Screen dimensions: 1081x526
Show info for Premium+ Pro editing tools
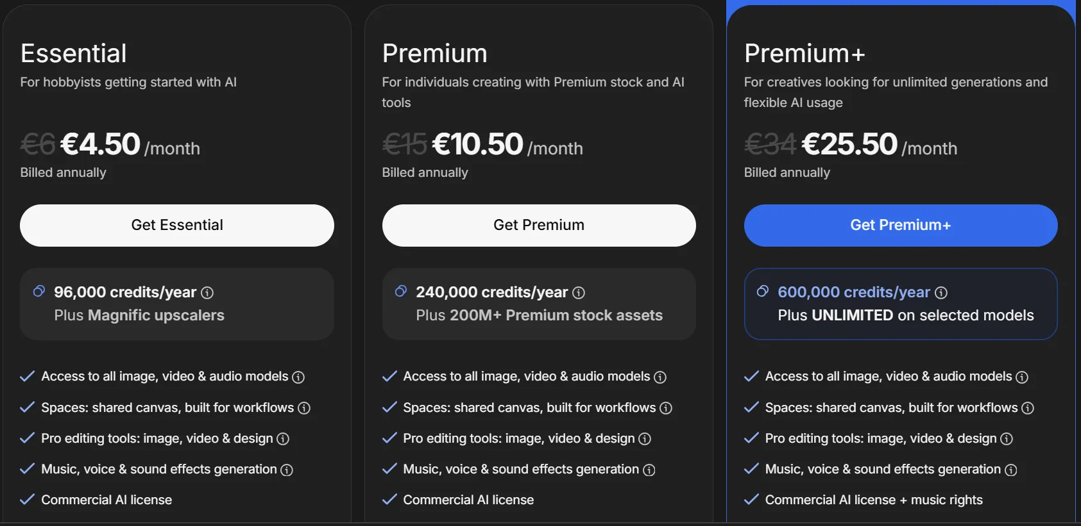[x=1007, y=439]
